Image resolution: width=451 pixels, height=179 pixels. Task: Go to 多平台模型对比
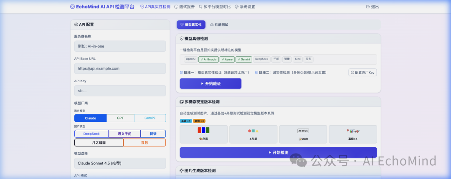point(215,7)
